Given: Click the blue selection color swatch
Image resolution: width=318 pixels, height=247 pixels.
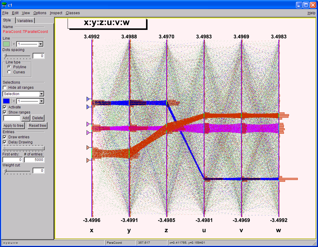Looking at the screenshot, I should (x=6, y=101).
